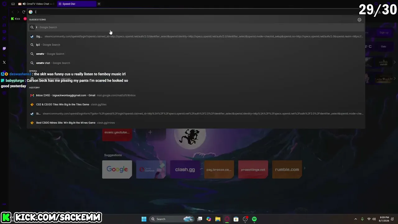The width and height of the screenshot is (398, 224).
Task: Mute the OmeTV tab using speaker icon
Action: [x=24, y=4]
